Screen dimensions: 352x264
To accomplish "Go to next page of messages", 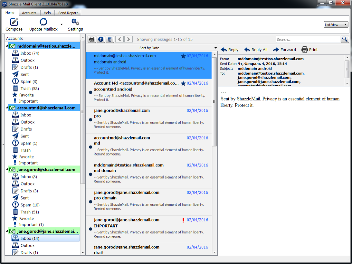I will 128,39.
